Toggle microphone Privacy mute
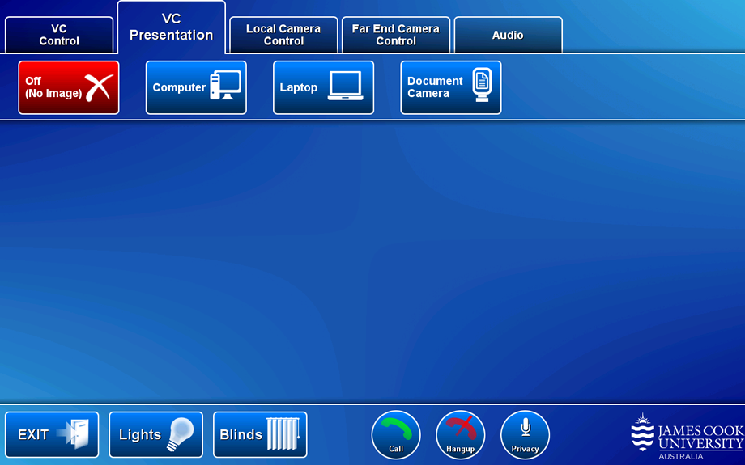The image size is (745, 465). click(525, 435)
